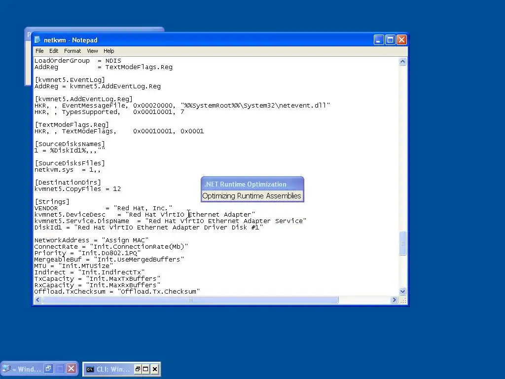
Task: Click the Notepad document icon in title bar
Action: (x=37, y=39)
